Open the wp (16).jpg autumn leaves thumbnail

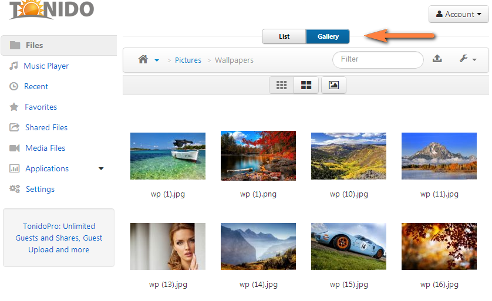(x=439, y=246)
